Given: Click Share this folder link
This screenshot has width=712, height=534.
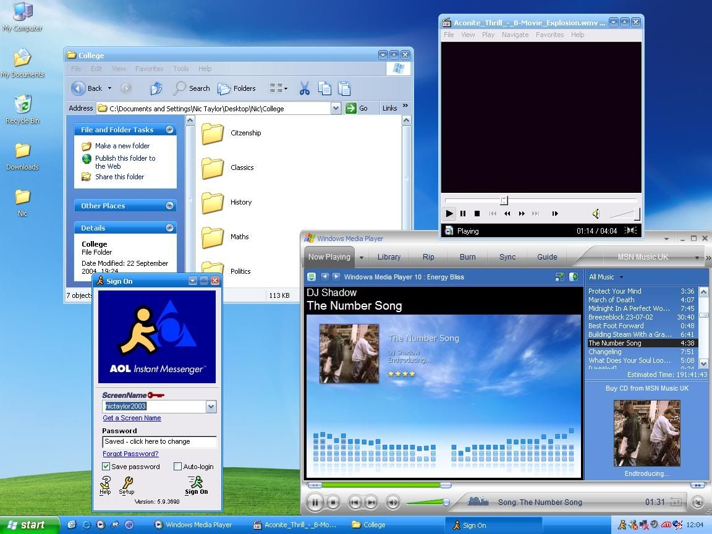Looking at the screenshot, I should [119, 177].
